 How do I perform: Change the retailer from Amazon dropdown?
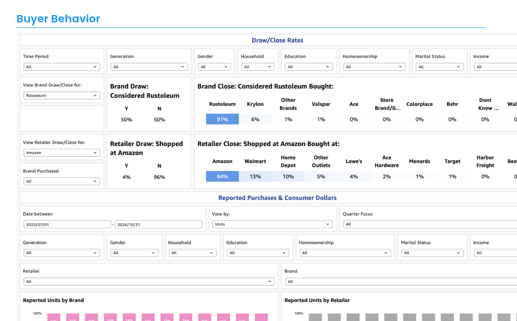tap(62, 153)
